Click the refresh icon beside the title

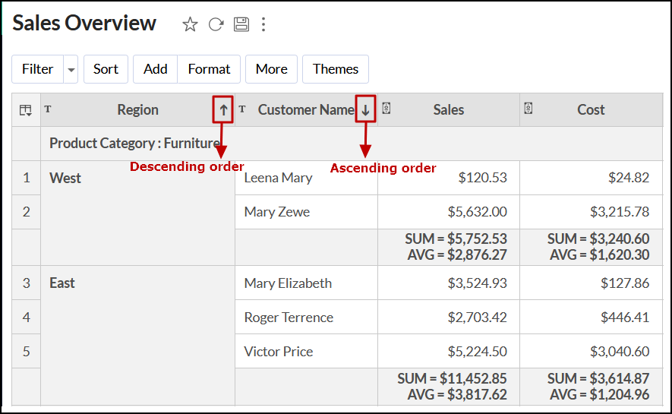click(x=216, y=24)
